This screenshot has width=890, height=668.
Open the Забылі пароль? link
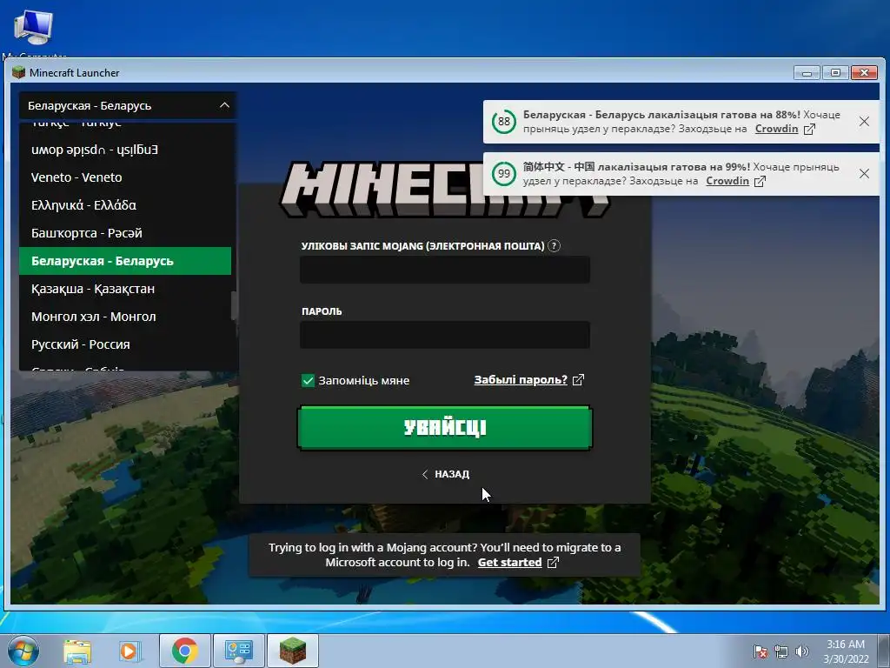521,380
